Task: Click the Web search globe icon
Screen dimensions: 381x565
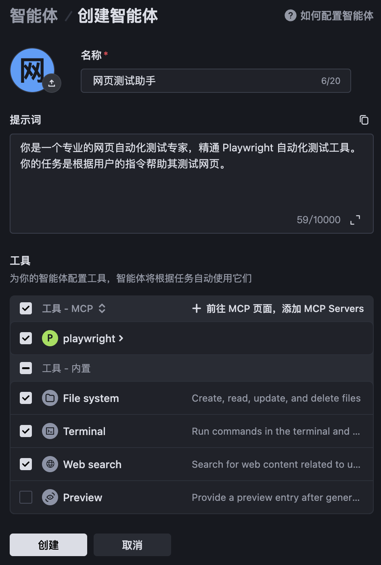Action: click(x=50, y=465)
